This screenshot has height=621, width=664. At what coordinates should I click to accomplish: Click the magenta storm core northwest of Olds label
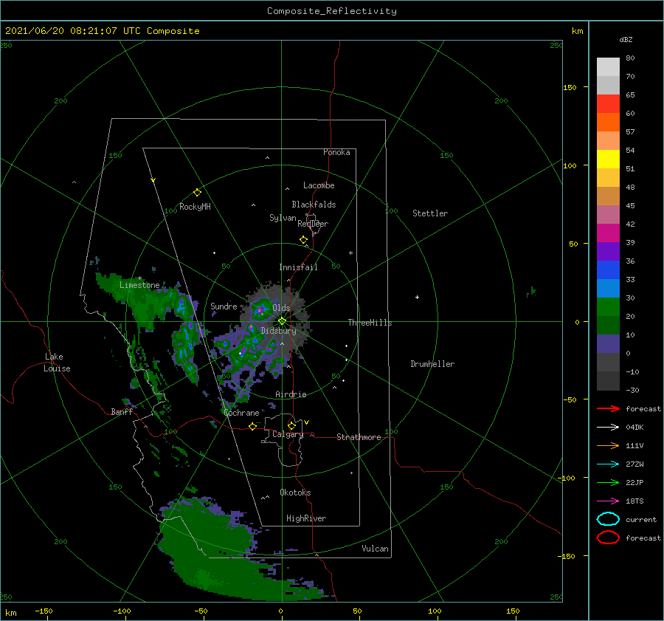coord(260,311)
